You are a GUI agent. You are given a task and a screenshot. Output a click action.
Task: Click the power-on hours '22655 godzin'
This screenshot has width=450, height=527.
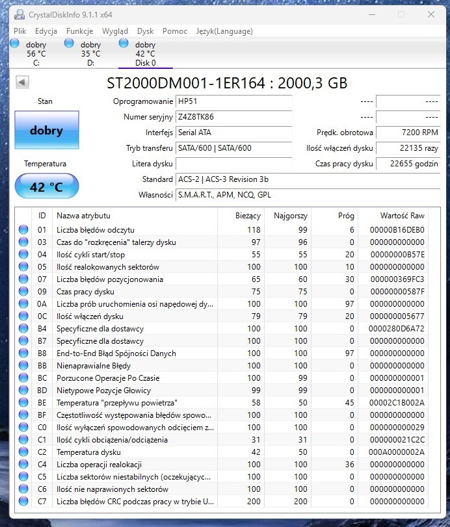408,164
